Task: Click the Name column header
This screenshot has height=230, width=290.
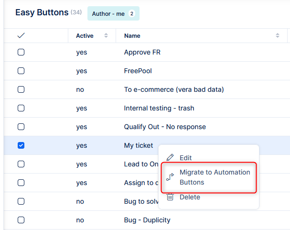Action: (x=132, y=36)
